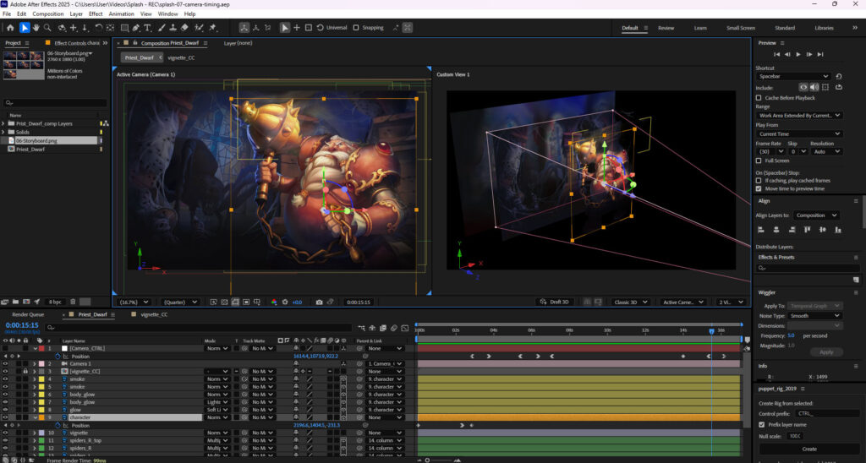866x463 pixels.
Task: Open the Spacebar shortcut dropdown
Action: [793, 76]
